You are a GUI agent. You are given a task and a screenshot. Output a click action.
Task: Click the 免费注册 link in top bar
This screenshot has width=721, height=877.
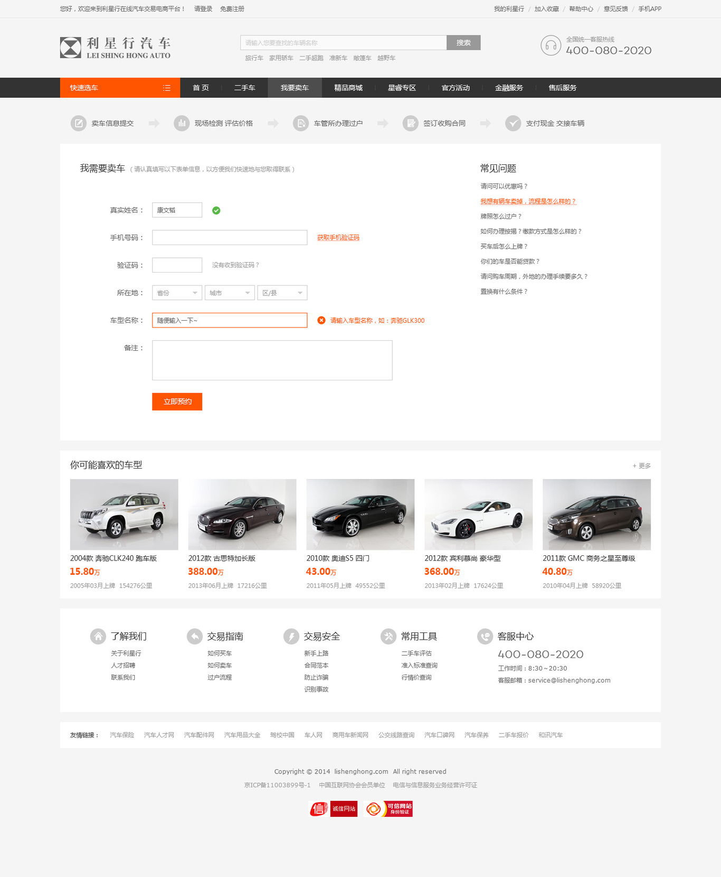click(232, 9)
